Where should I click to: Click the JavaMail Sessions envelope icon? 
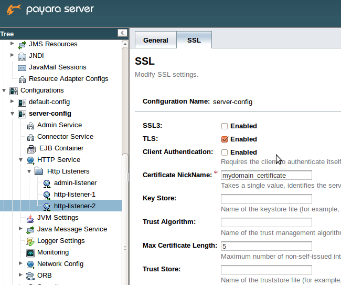pos(22,68)
